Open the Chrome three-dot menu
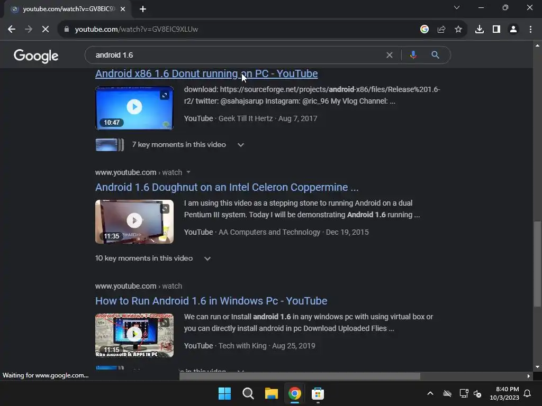The image size is (542, 406). click(x=530, y=30)
